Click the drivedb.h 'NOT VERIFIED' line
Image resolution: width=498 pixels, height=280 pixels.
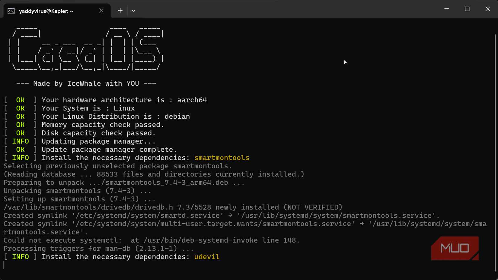pos(173,207)
